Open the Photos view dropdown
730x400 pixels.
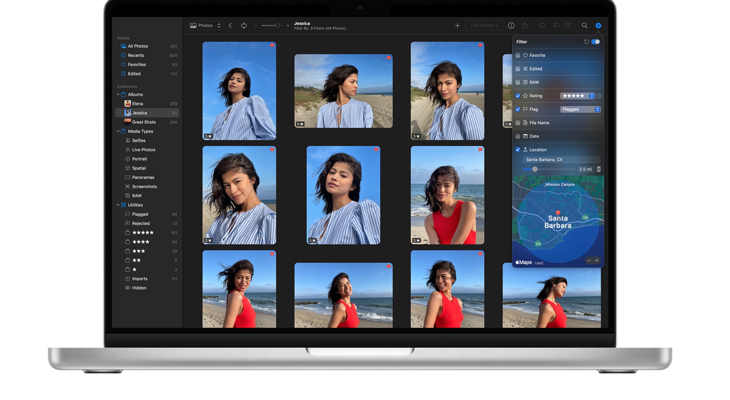click(205, 26)
